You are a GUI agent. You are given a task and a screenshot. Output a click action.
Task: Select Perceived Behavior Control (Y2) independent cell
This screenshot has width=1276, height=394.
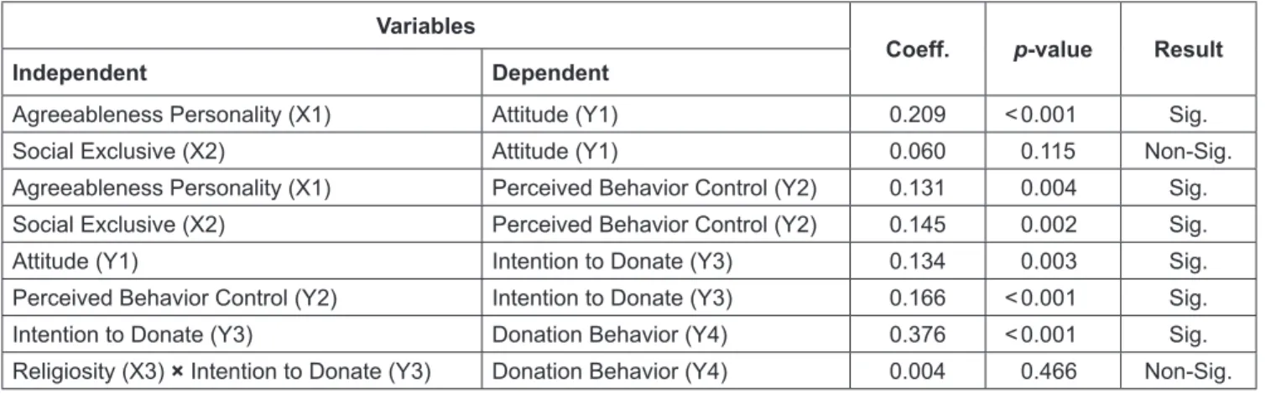(x=242, y=297)
